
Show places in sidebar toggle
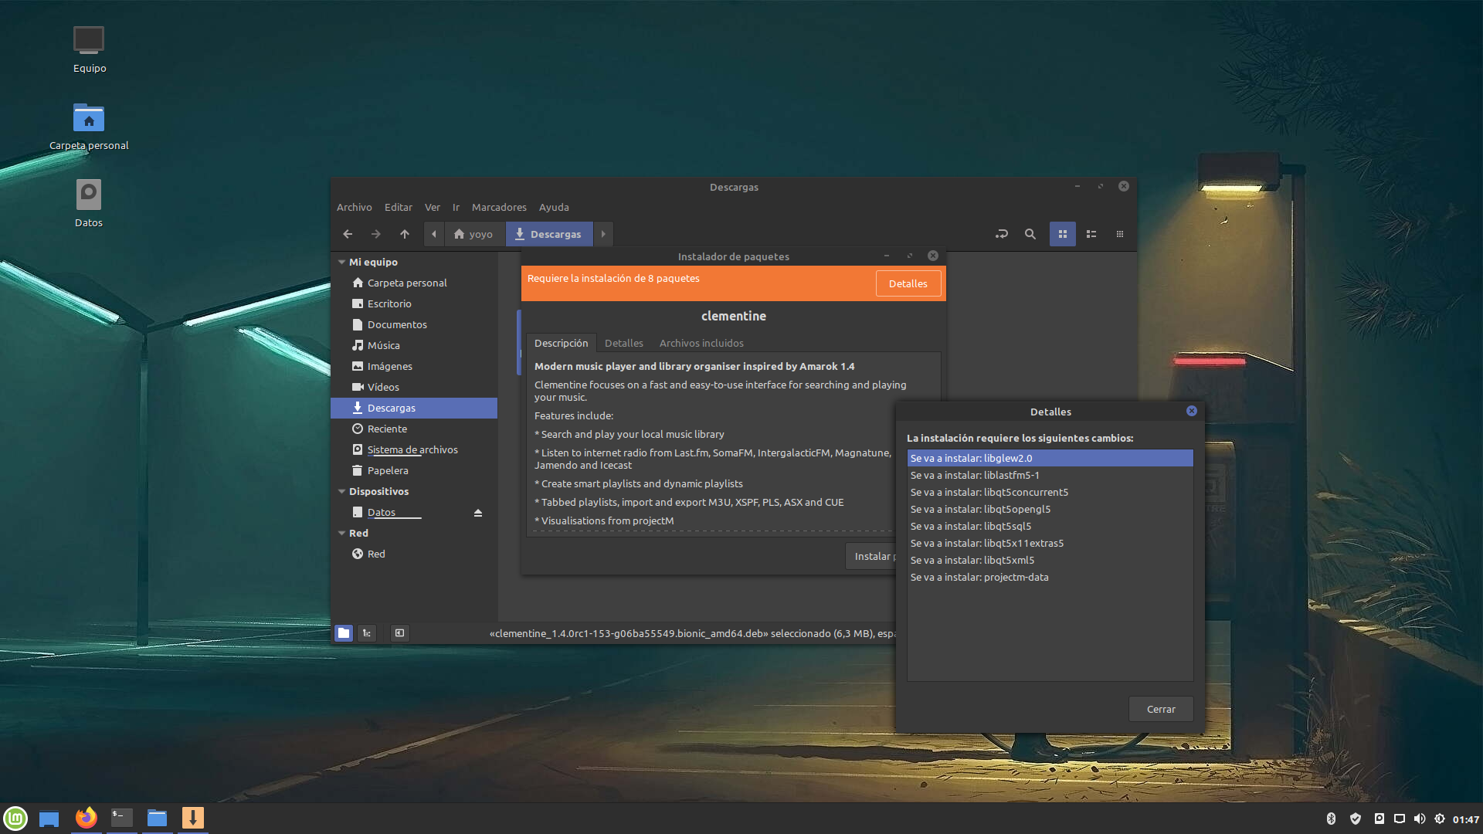pos(344,633)
